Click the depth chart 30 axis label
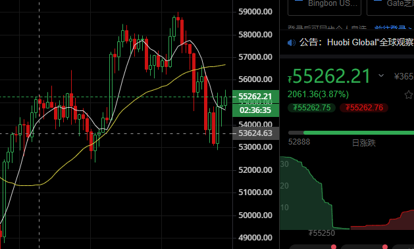This screenshot has width=414, height=249. click(x=284, y=164)
